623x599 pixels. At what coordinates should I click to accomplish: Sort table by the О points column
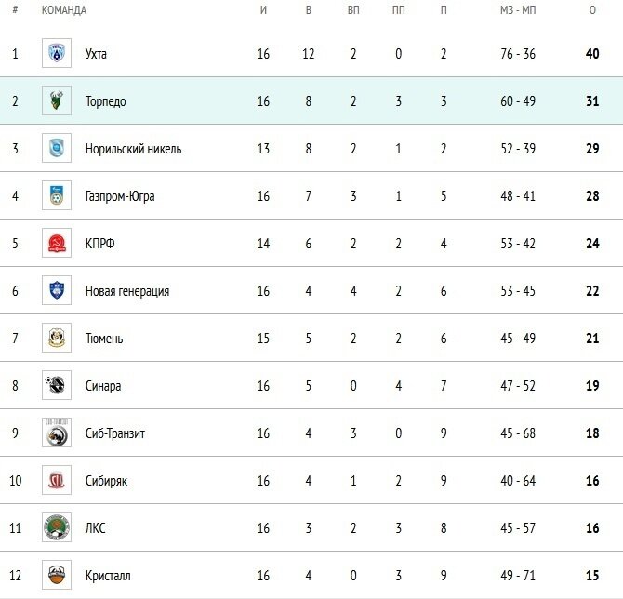pyautogui.click(x=592, y=10)
